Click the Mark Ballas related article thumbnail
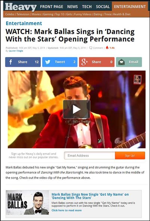The height and width of the screenshot is (221, 150). pos(27,202)
